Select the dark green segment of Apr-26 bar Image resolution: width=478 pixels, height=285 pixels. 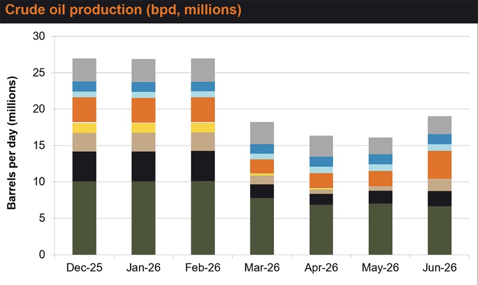click(321, 230)
